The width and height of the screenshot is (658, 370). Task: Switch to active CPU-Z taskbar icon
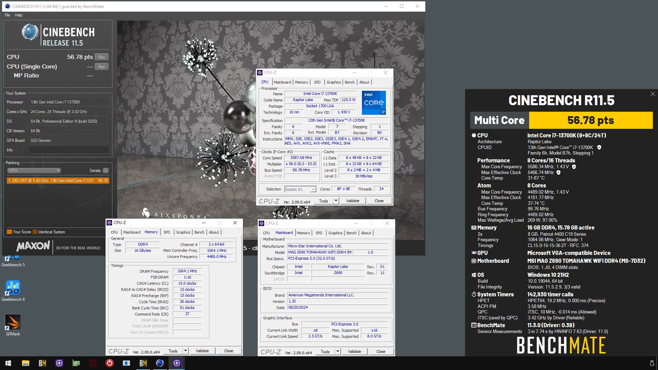pos(176,363)
